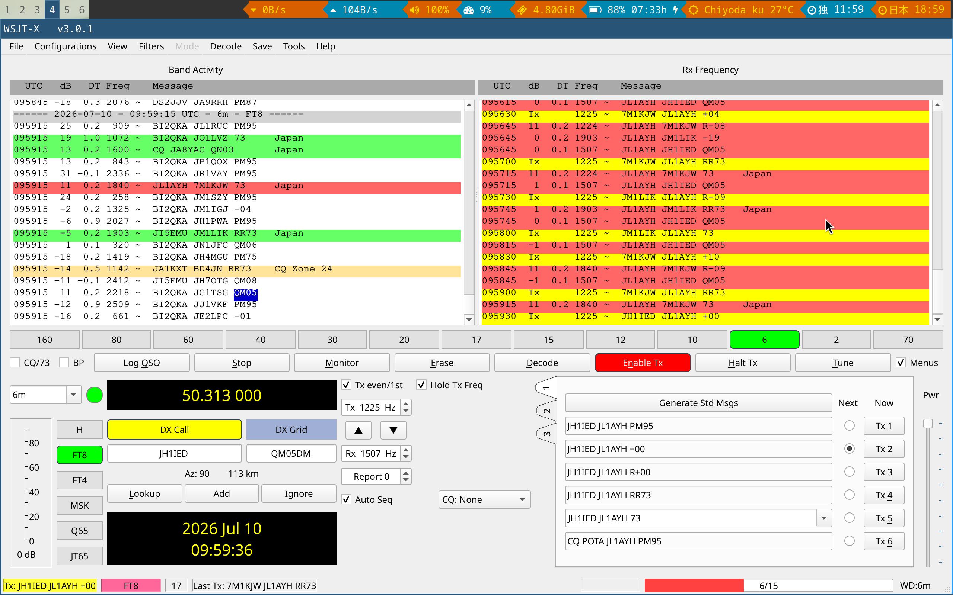Click the down arrow frequency shift button
The image size is (953, 595).
point(393,430)
